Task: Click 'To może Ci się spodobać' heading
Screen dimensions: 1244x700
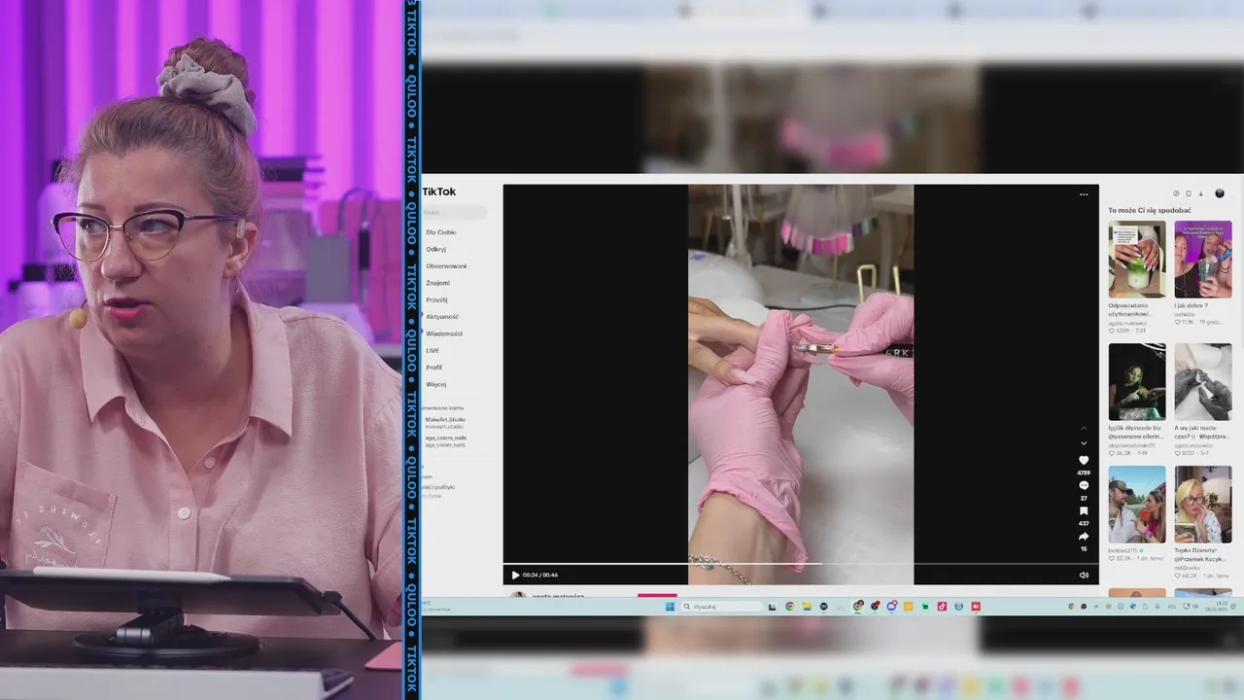Action: coord(1150,210)
